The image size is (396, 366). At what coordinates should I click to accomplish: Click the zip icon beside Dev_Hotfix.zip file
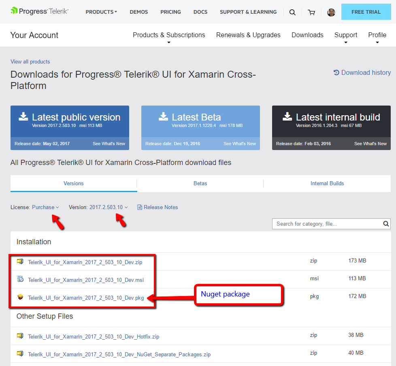pyautogui.click(x=20, y=336)
